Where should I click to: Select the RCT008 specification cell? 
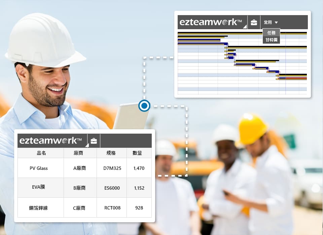point(111,207)
